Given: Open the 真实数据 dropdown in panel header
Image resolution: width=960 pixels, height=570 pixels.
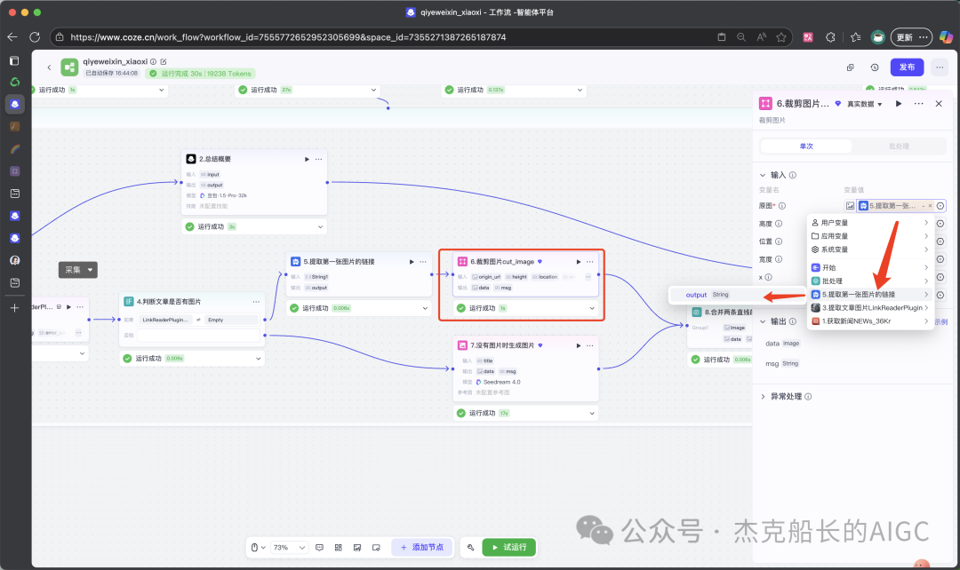Looking at the screenshot, I should (864, 104).
